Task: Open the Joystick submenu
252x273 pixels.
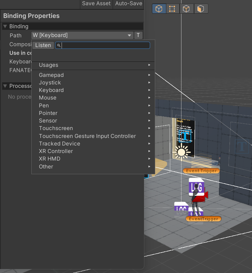Action: [93, 83]
